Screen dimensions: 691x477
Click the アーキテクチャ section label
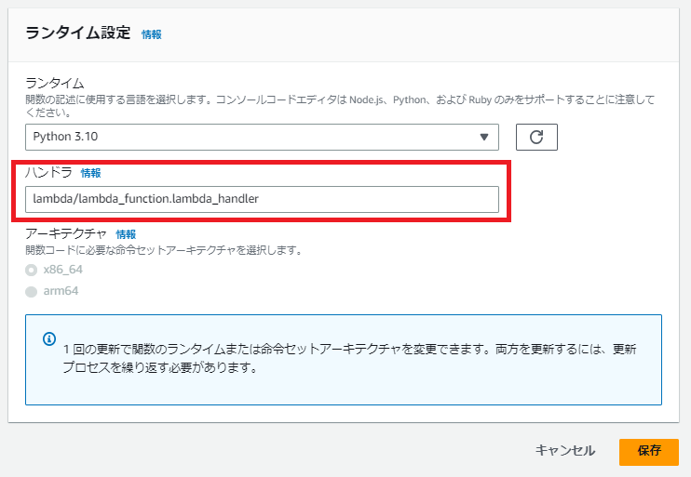[66, 234]
